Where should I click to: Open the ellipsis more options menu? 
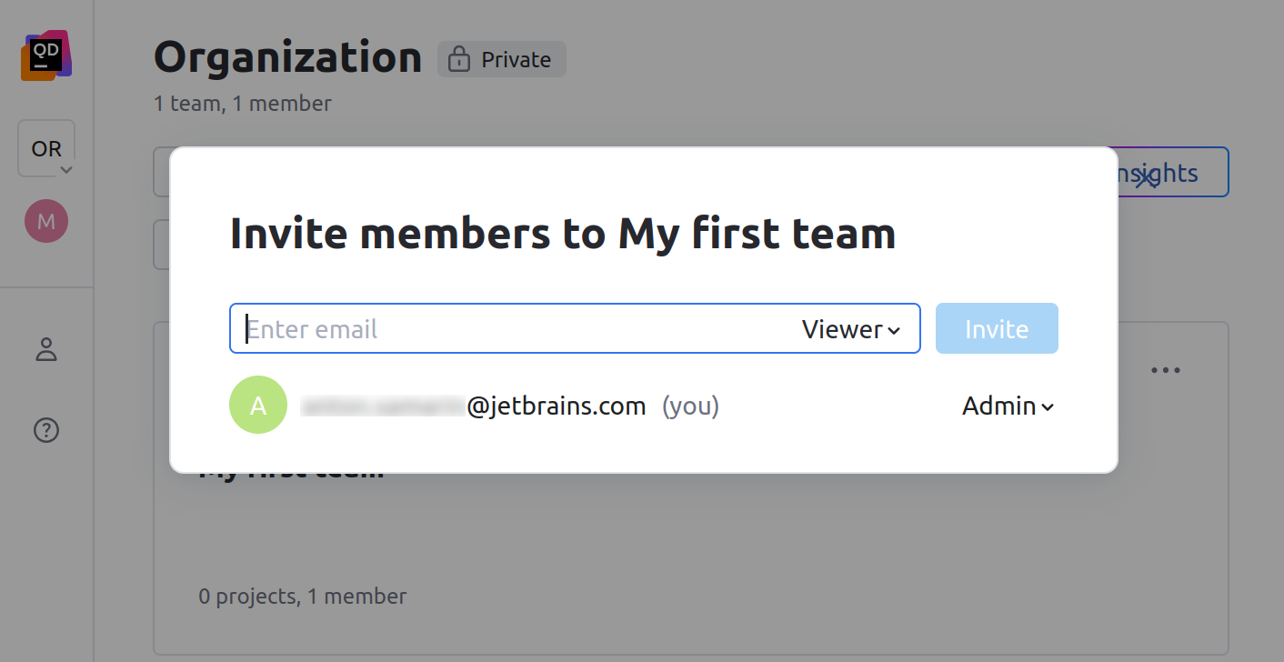click(x=1166, y=369)
